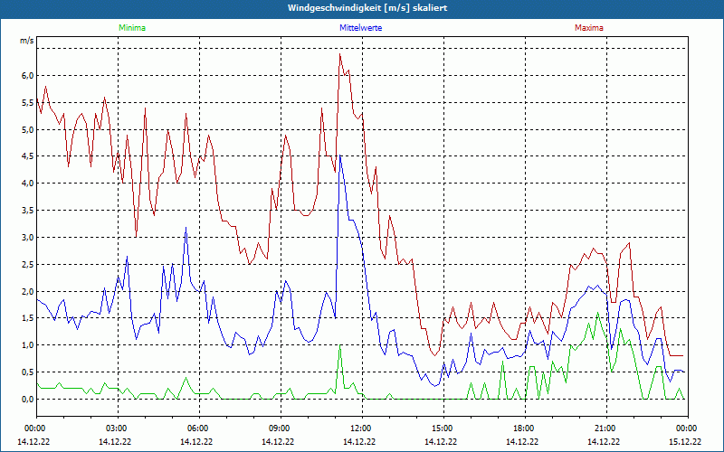This screenshot has width=724, height=452.
Task: Click the blue Mittelwerte legend label
Action: (360, 28)
